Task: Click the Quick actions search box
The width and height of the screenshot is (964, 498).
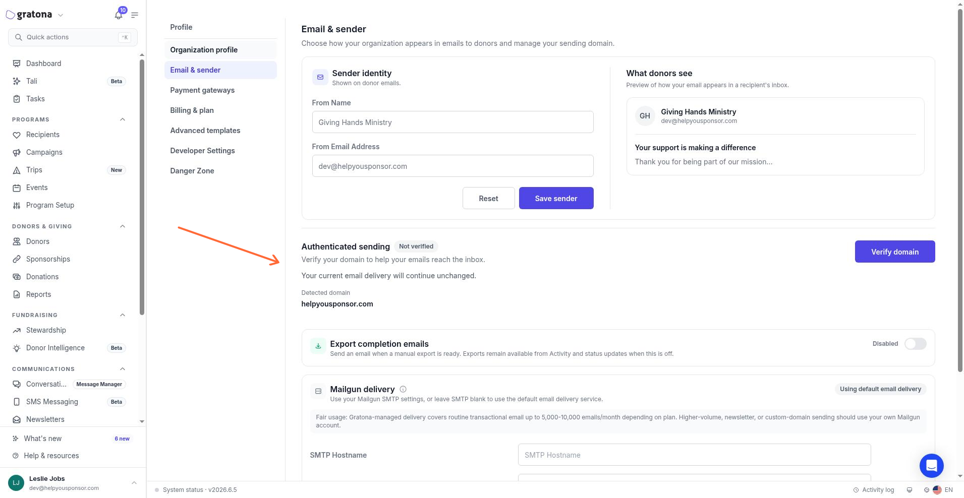Action: pyautogui.click(x=73, y=37)
